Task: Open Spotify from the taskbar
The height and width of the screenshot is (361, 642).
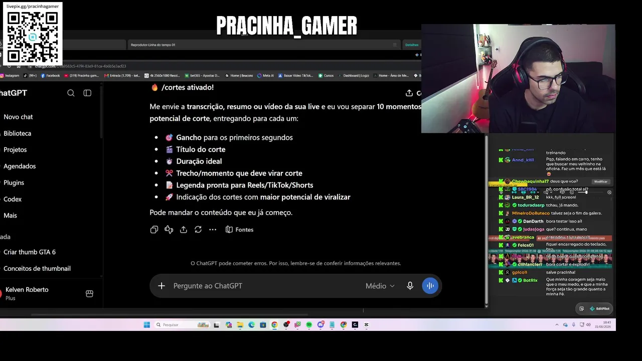Action: tap(309, 325)
